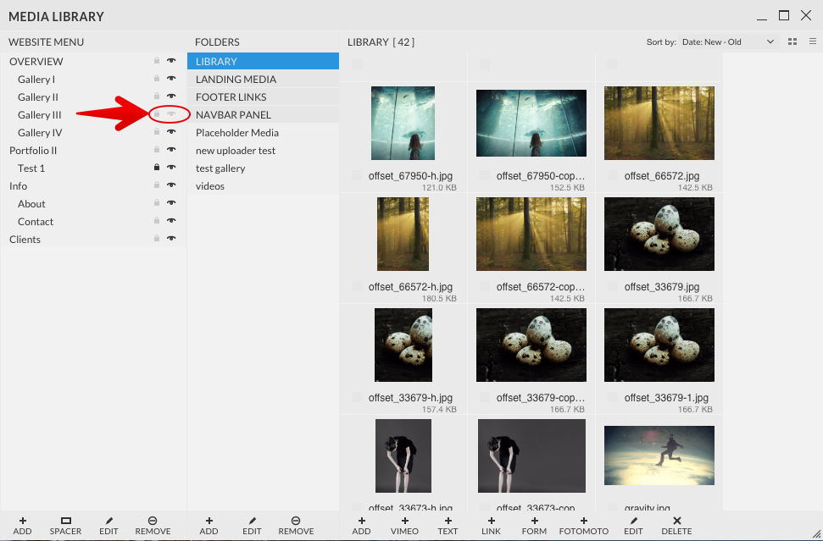Open the test gallery folder
This screenshot has height=541, width=823.
click(x=263, y=168)
